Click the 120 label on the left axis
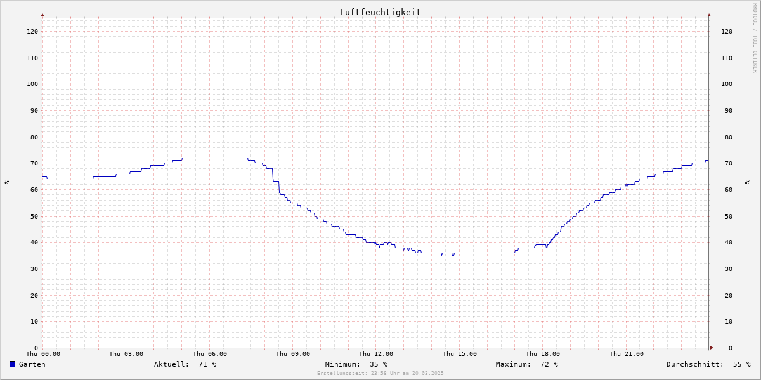Image resolution: width=761 pixels, height=380 pixels. 32,31
